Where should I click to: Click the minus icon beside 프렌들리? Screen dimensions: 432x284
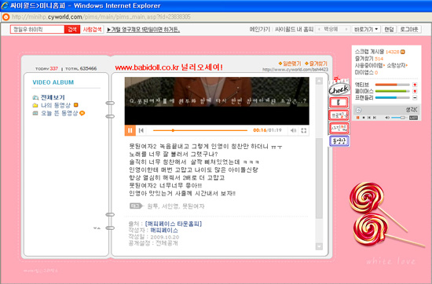pyautogui.click(x=415, y=98)
